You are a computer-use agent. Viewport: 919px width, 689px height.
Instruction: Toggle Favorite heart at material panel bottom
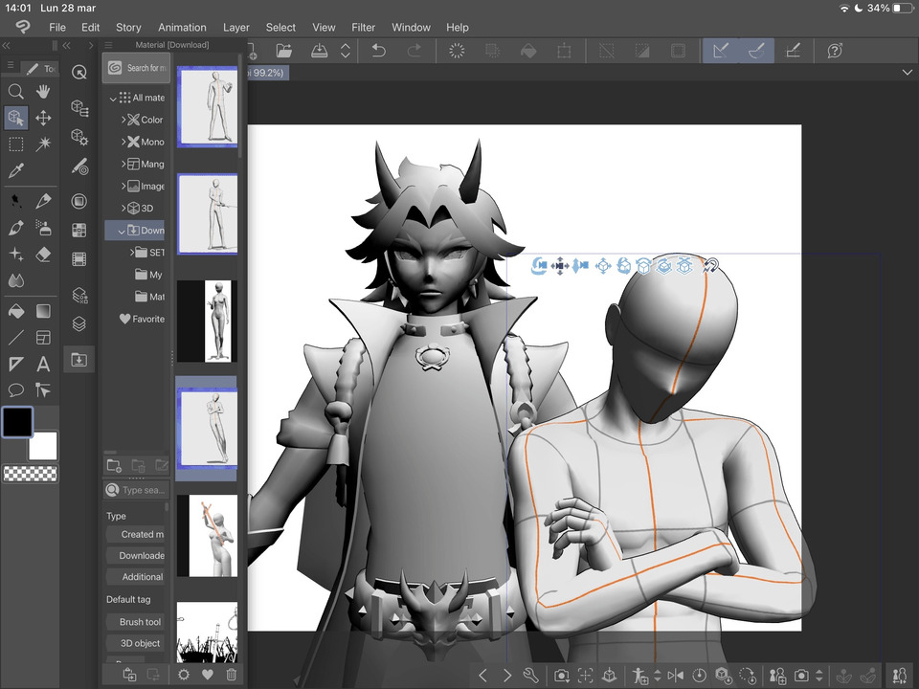click(208, 675)
